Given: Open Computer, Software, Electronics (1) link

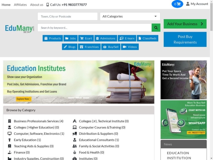Looking at the screenshot, I should click(39, 134).
